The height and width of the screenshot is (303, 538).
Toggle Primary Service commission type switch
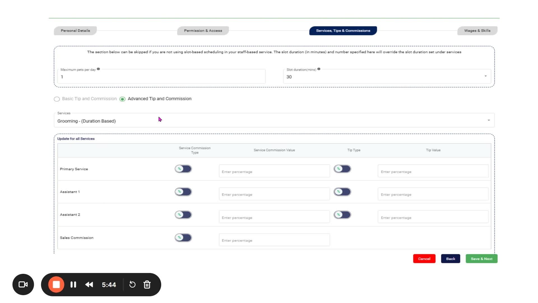[183, 169]
